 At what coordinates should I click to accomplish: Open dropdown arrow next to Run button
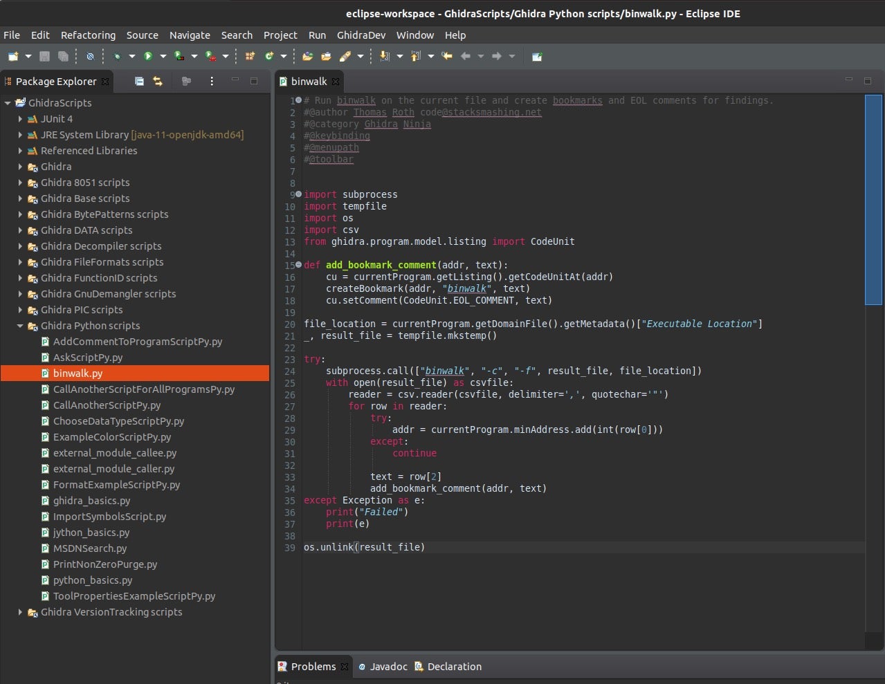pos(163,56)
